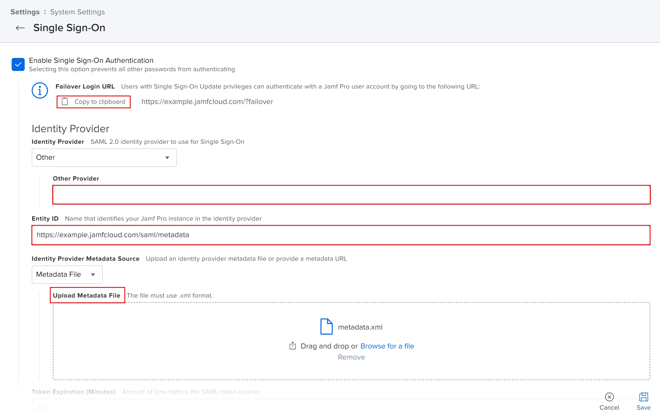Click the back arrow beside Single Sign-On
Viewport: 660px width, 414px height.
pyautogui.click(x=20, y=28)
